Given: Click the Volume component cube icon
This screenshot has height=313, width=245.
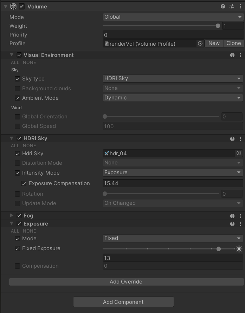Looking at the screenshot, I should pos(14,6).
